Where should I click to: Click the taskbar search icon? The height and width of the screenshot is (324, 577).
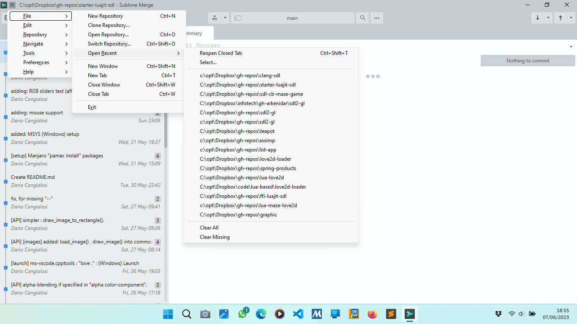pos(186,314)
